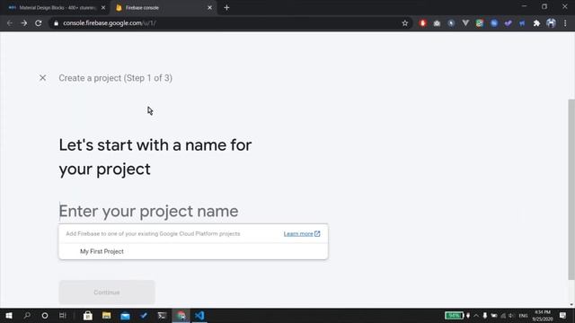Open the ENG language selector
Screen dimensions: 575x323
523,315
